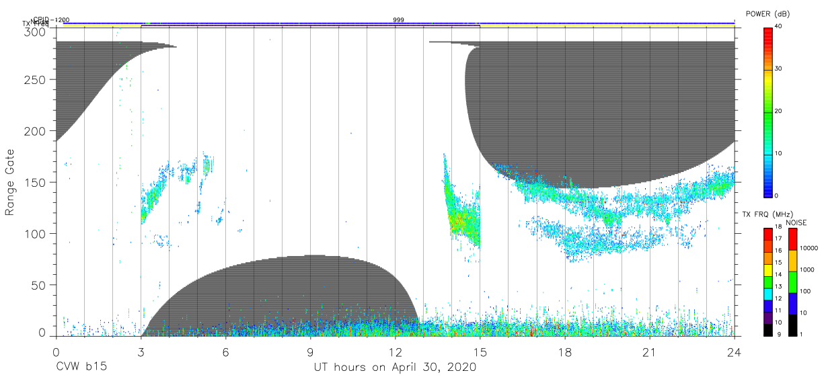826x381 pixels.
Task: Click the 'CVW b15' radar beam label
Action: pyautogui.click(x=81, y=368)
